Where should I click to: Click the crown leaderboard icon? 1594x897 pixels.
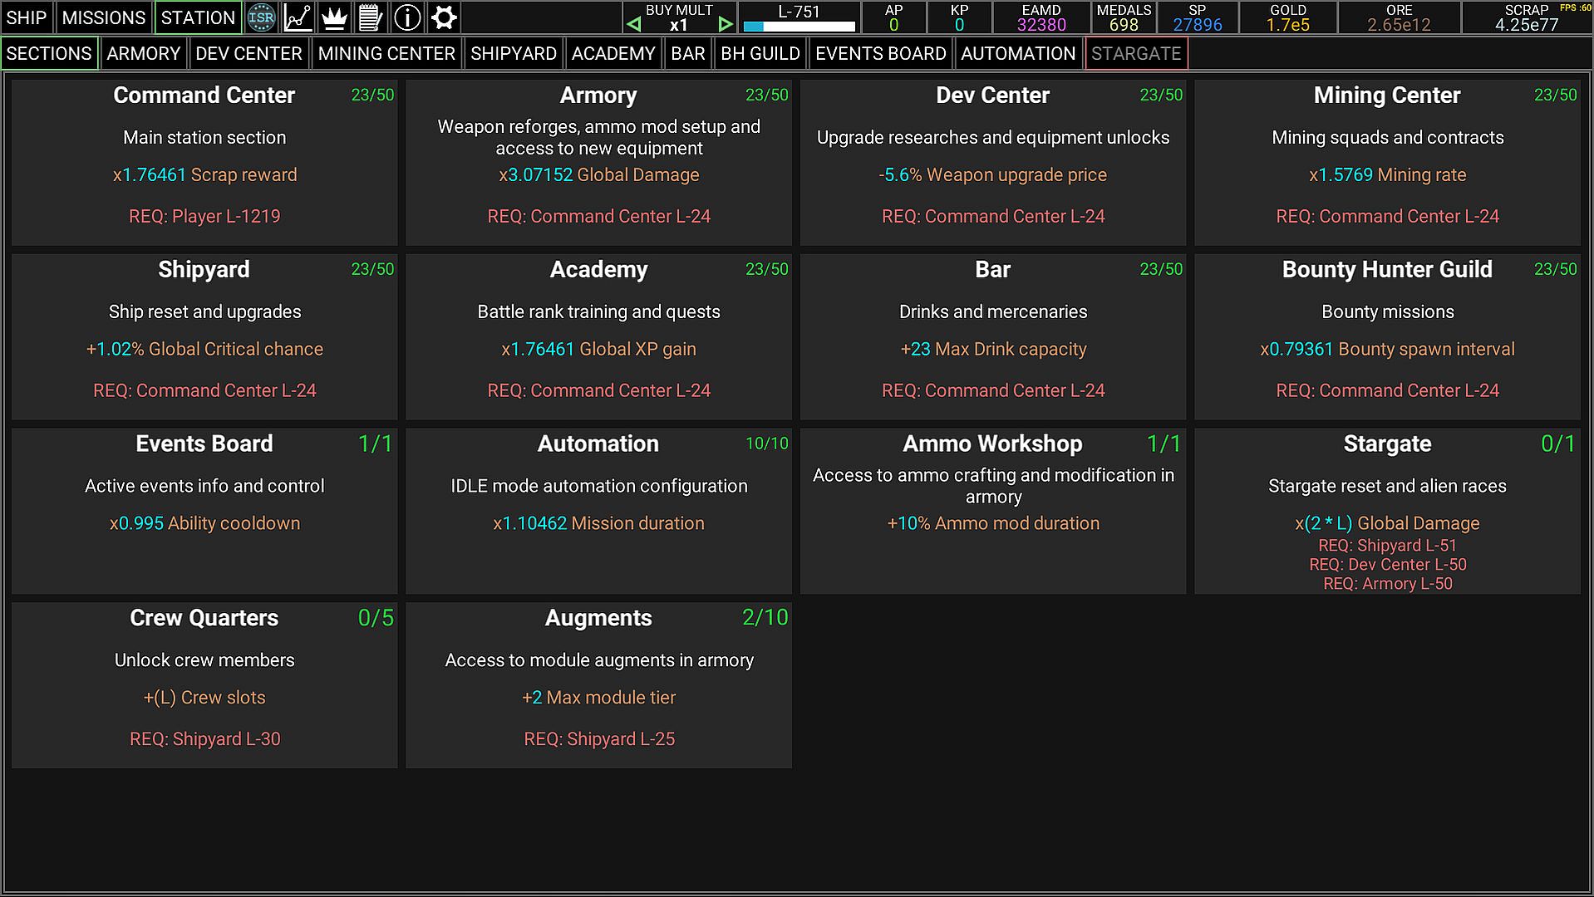[x=334, y=17]
